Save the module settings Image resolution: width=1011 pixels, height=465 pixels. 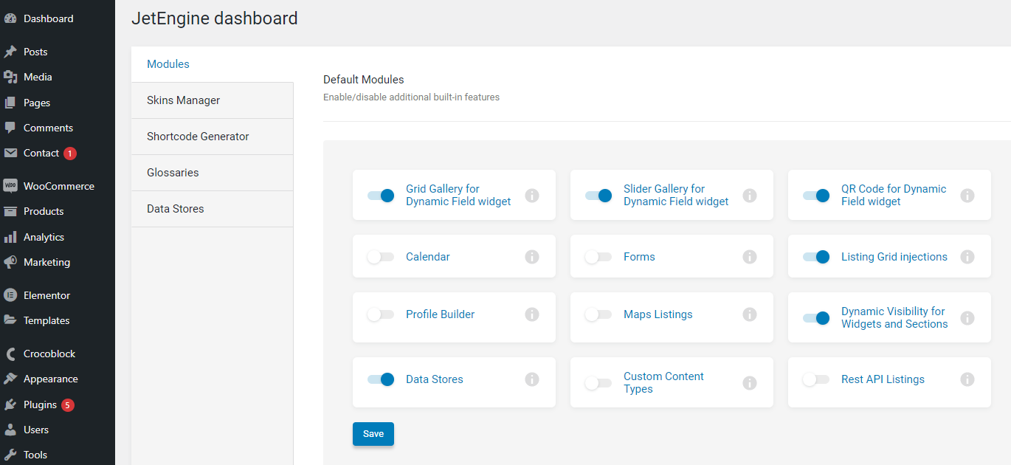tap(373, 434)
